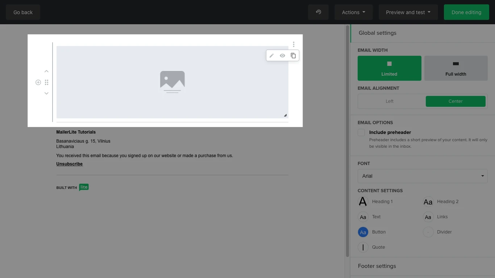Image resolution: width=495 pixels, height=278 pixels.
Task: Set email alignment to Left
Action: point(390,101)
